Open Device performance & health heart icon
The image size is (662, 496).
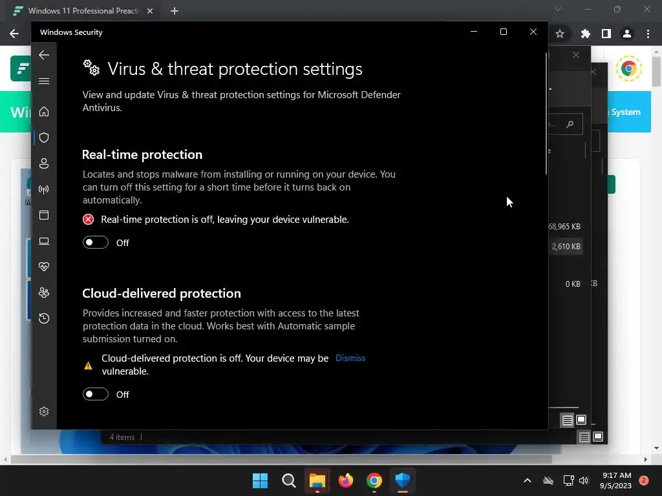[44, 267]
